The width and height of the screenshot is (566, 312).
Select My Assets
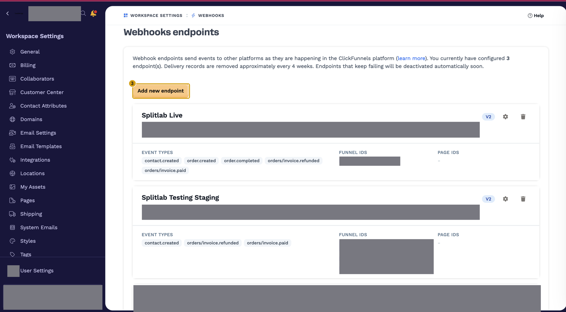[x=33, y=187]
